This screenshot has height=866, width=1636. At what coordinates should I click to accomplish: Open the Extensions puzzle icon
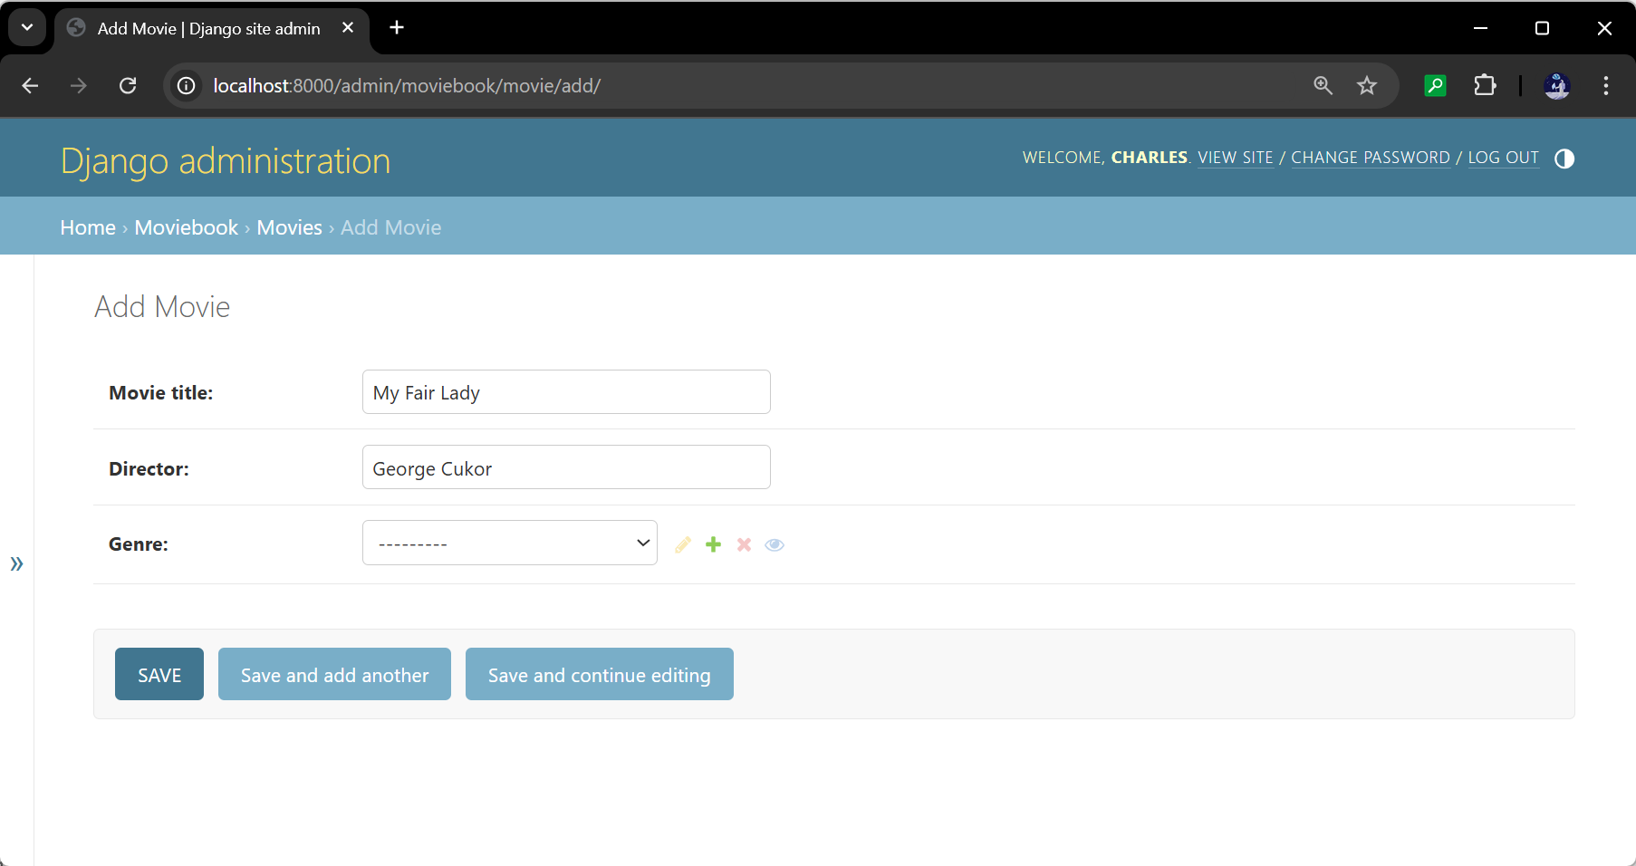click(1485, 85)
